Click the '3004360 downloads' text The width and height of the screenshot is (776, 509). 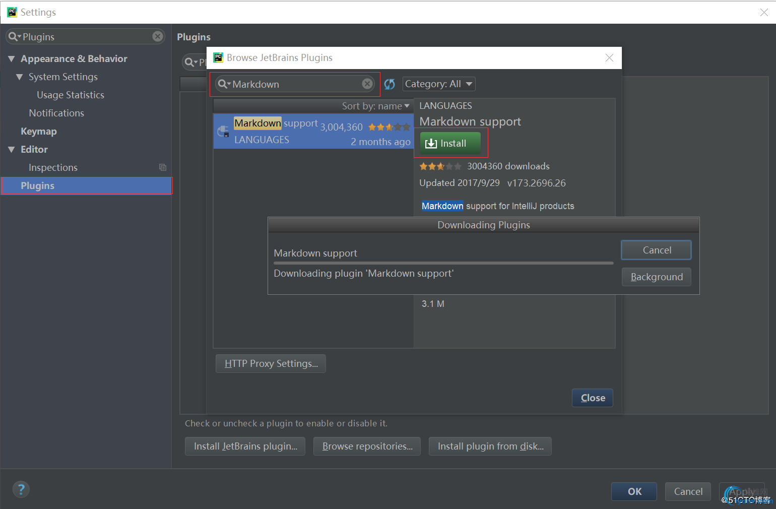(508, 166)
